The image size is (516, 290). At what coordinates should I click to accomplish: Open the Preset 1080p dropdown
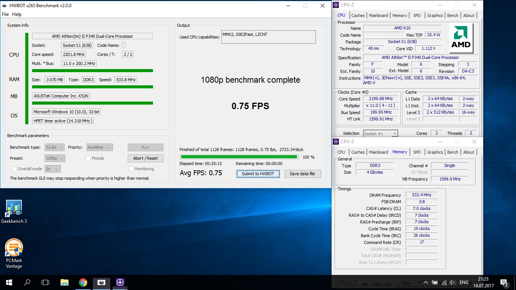coord(54,158)
